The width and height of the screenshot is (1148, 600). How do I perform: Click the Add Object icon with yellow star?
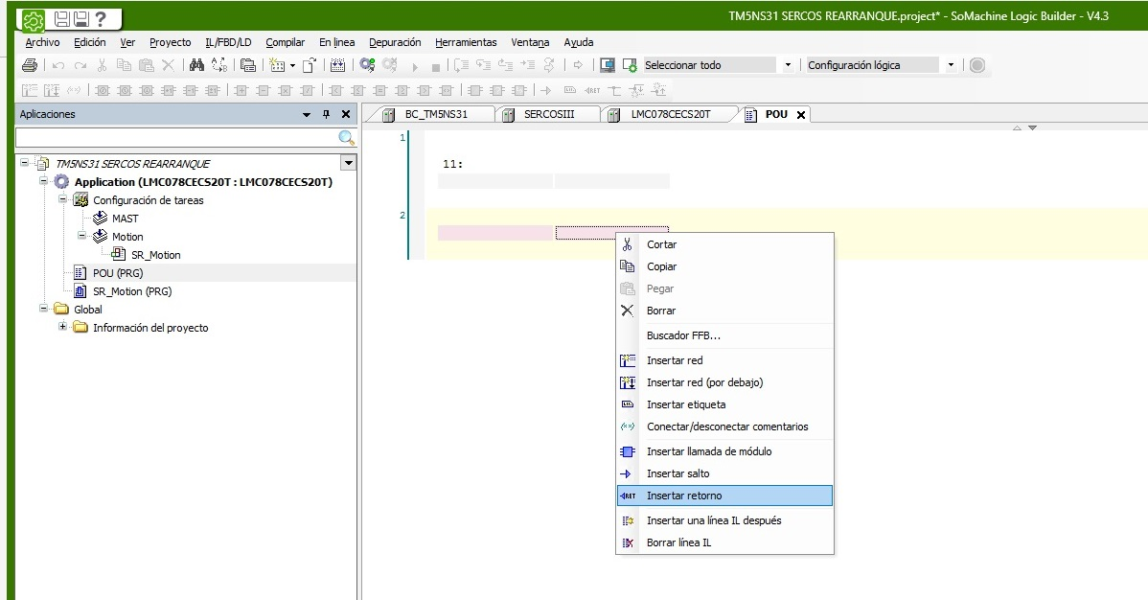point(277,65)
